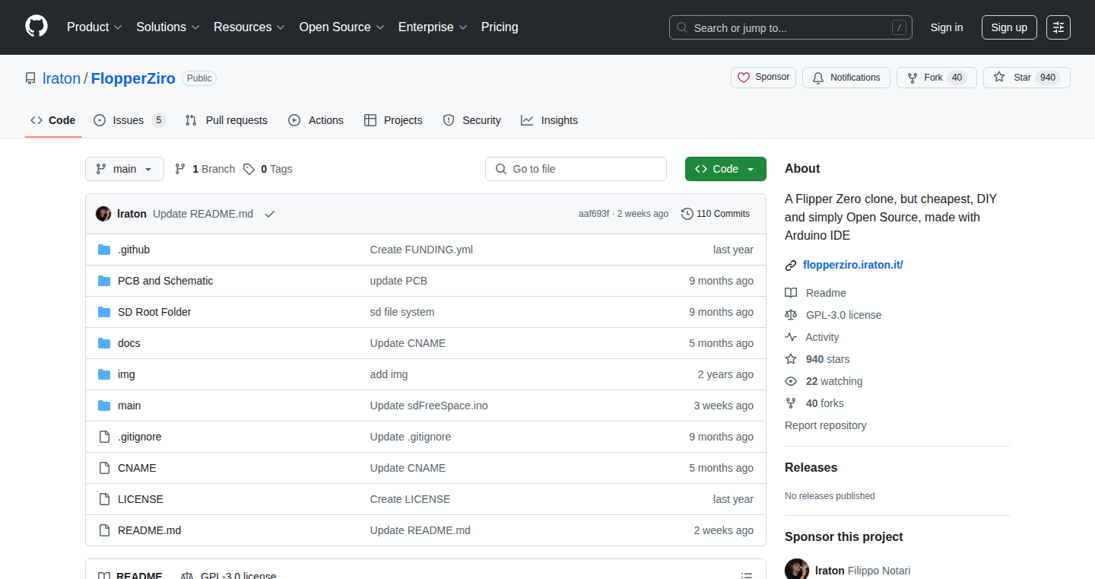Click the fork icon beside 40 forks
Image resolution: width=1095 pixels, height=579 pixels.
(791, 403)
